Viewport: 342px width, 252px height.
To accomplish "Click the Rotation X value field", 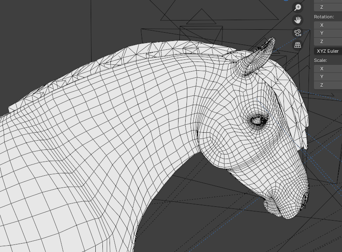I will pyautogui.click(x=328, y=25).
